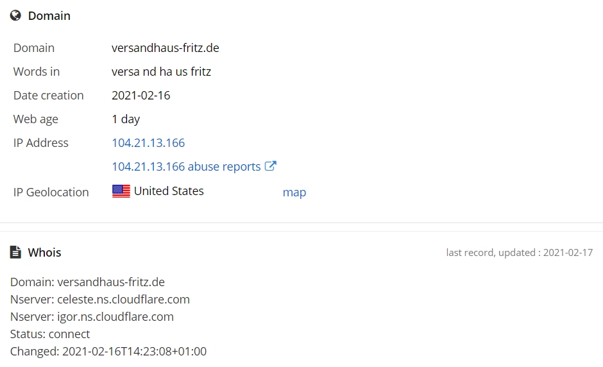The height and width of the screenshot is (367, 603).
Task: Click the igor.ns.cloudflare.com nameserver line
Action: [92, 316]
